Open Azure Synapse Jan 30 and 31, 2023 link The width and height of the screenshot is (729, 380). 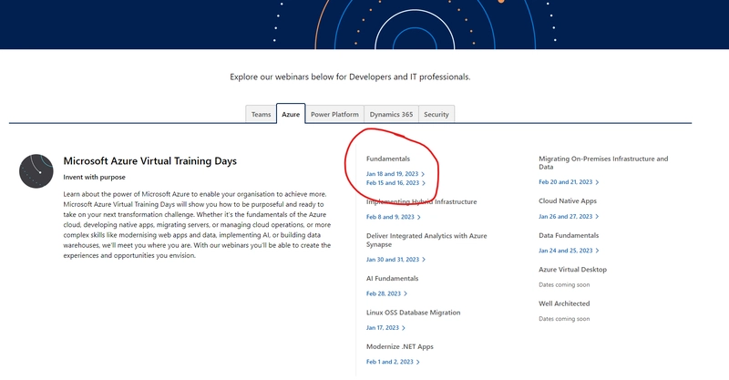394,261
